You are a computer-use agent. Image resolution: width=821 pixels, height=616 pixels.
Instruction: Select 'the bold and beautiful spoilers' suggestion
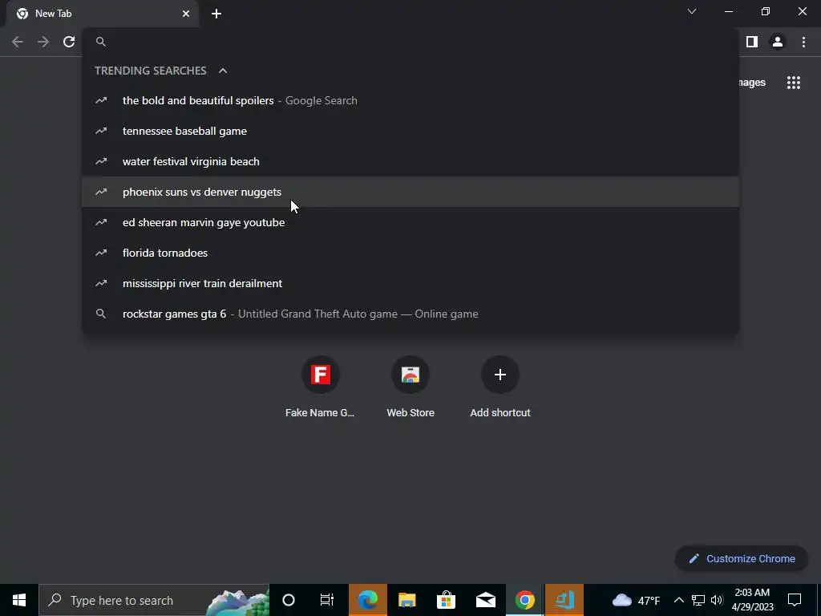point(410,100)
